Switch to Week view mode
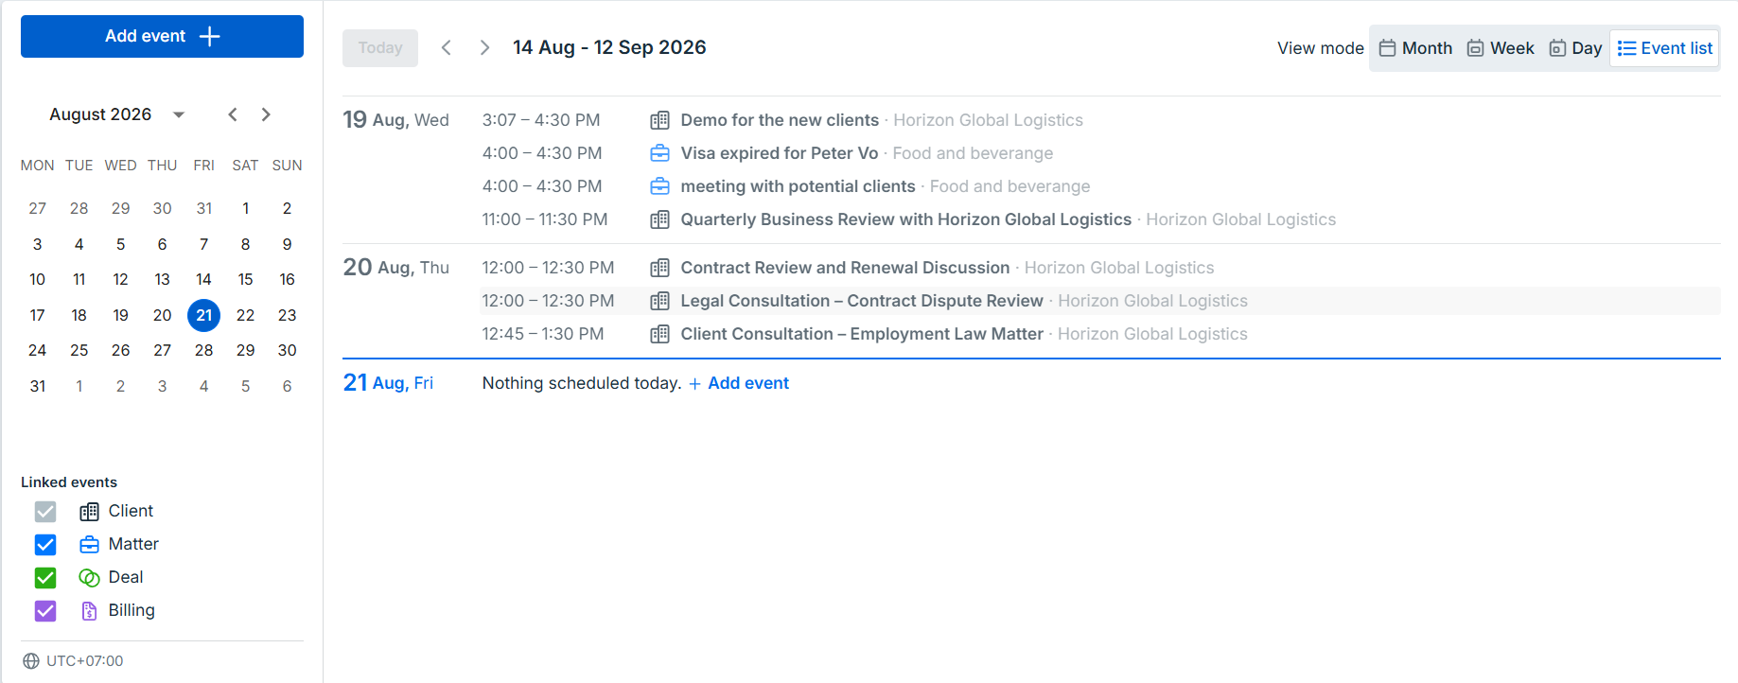 coord(1501,48)
